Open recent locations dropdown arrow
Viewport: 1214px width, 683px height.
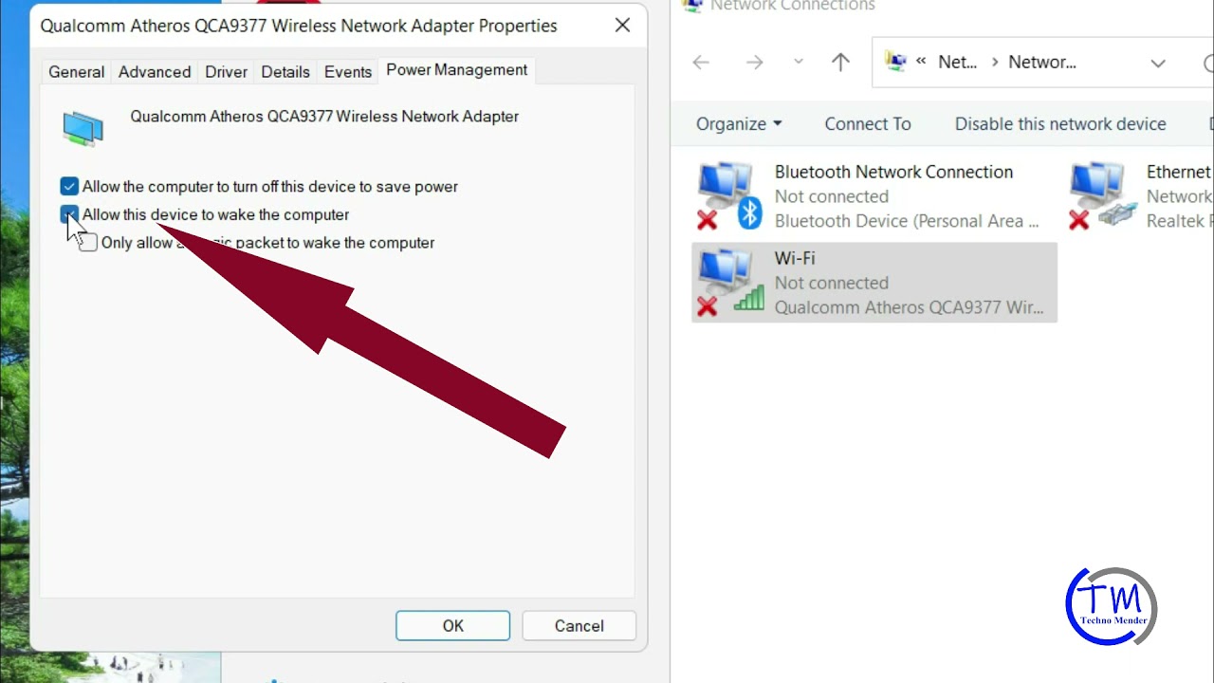click(x=799, y=63)
